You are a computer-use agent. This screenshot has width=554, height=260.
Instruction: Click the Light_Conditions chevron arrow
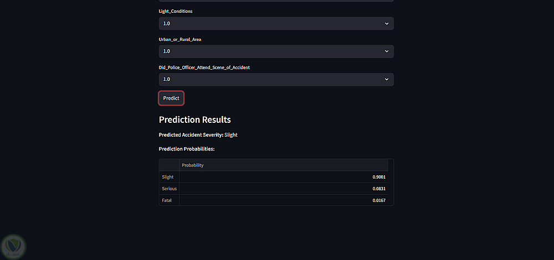(x=387, y=23)
